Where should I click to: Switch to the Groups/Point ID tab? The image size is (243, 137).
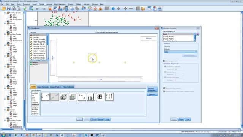point(56,87)
